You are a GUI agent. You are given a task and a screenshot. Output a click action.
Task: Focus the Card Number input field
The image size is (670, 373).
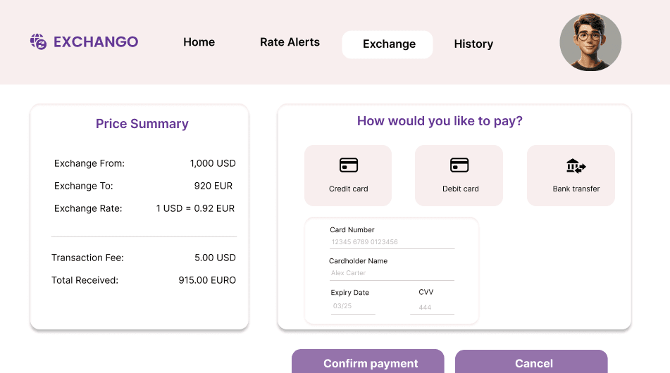pyautogui.click(x=392, y=242)
